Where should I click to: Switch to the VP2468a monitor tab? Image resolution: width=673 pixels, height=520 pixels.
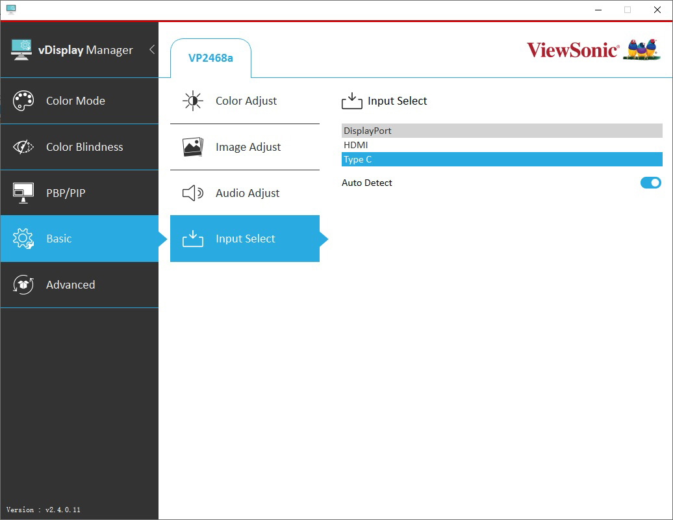(x=210, y=58)
